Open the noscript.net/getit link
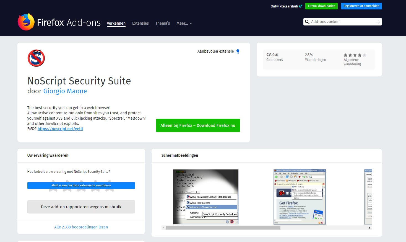This screenshot has width=406, height=242. 60,129
